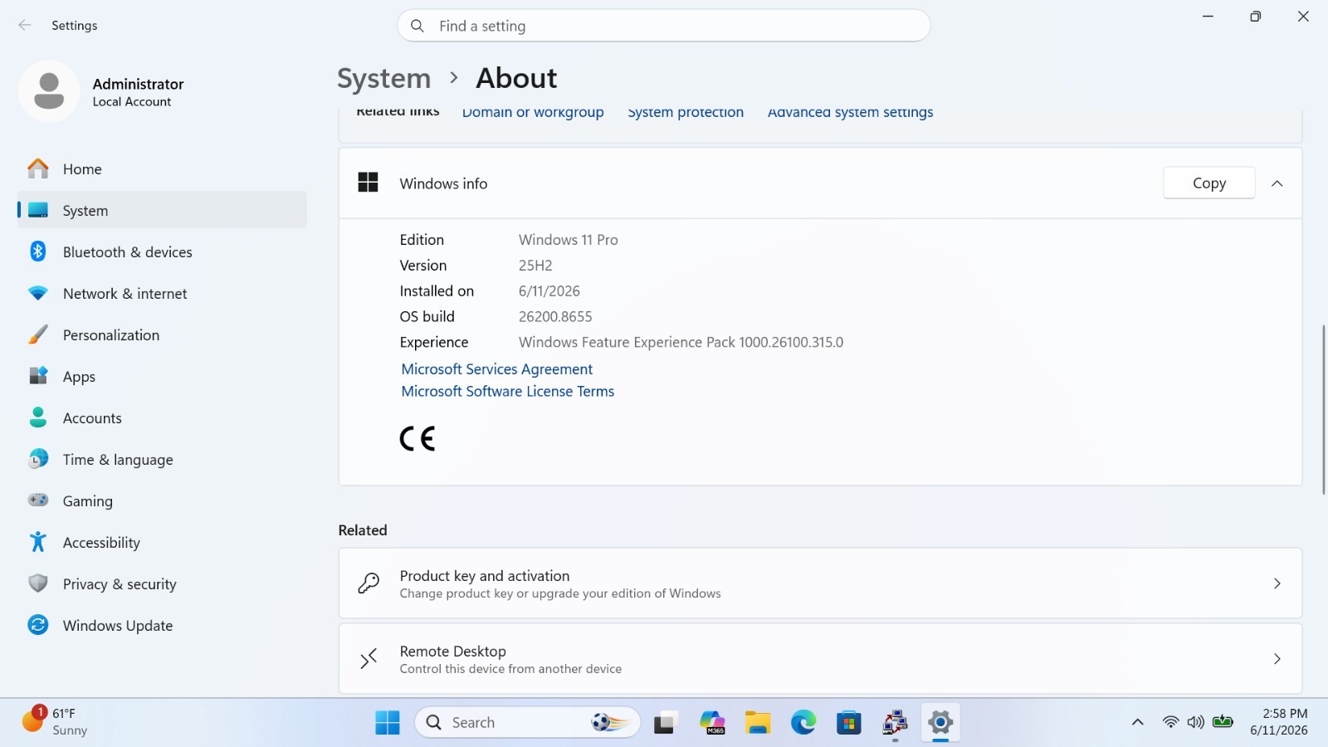Launch Microsoft Edge from the taskbar
This screenshot has width=1328, height=747.
click(803, 723)
